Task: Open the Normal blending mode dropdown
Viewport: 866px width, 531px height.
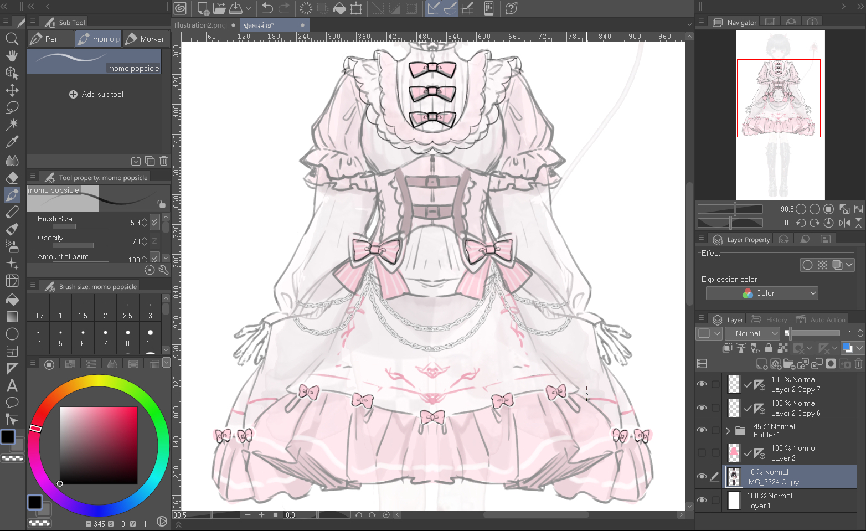Action: pos(752,333)
